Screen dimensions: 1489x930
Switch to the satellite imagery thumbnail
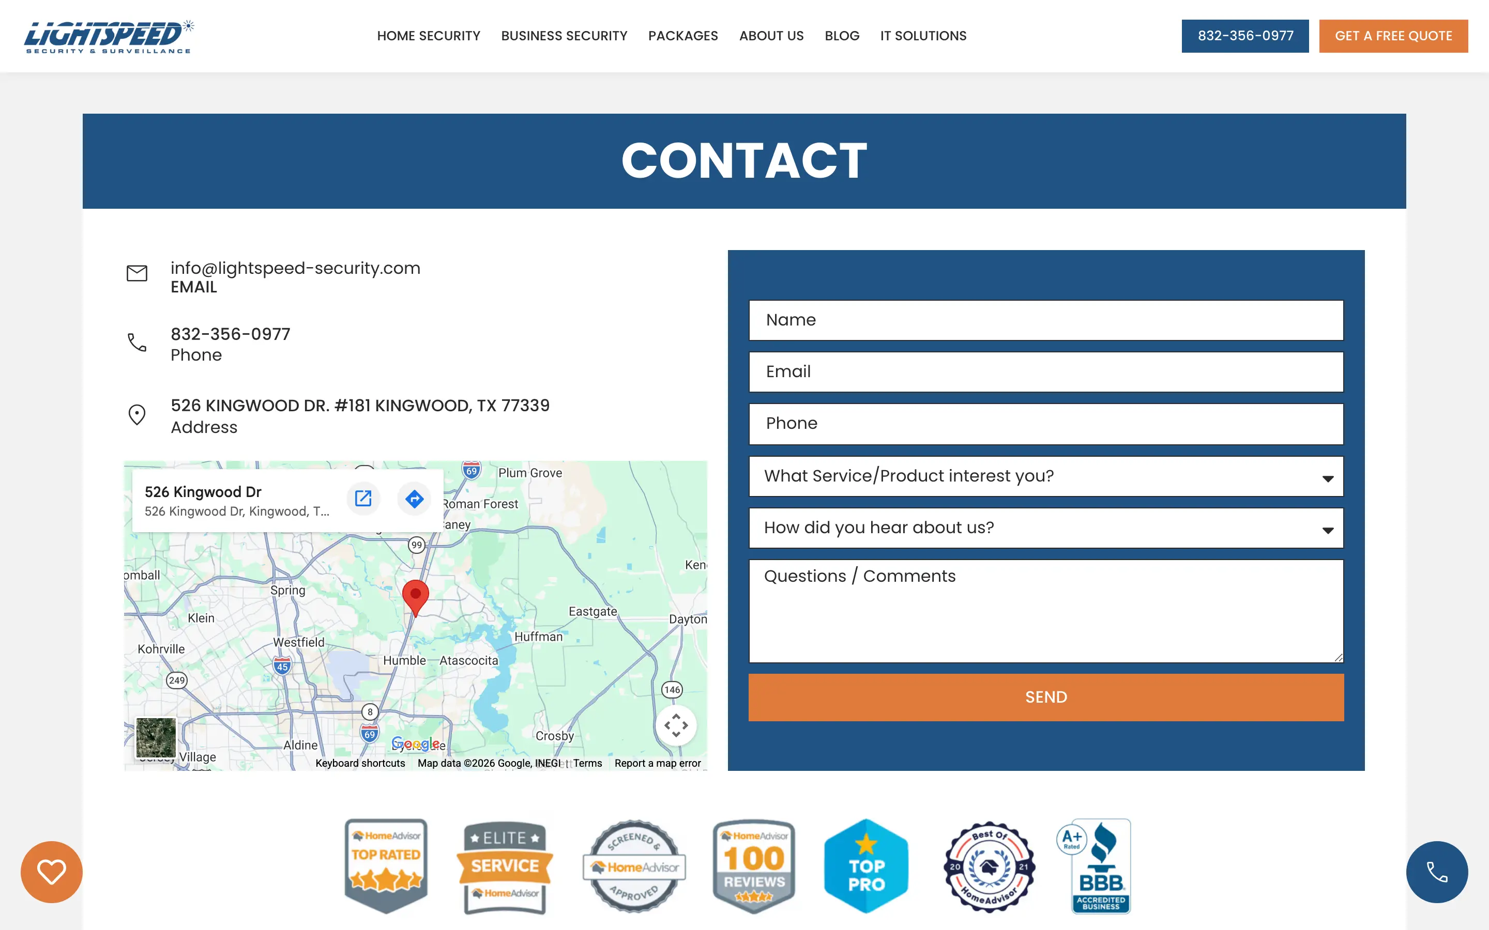point(156,737)
